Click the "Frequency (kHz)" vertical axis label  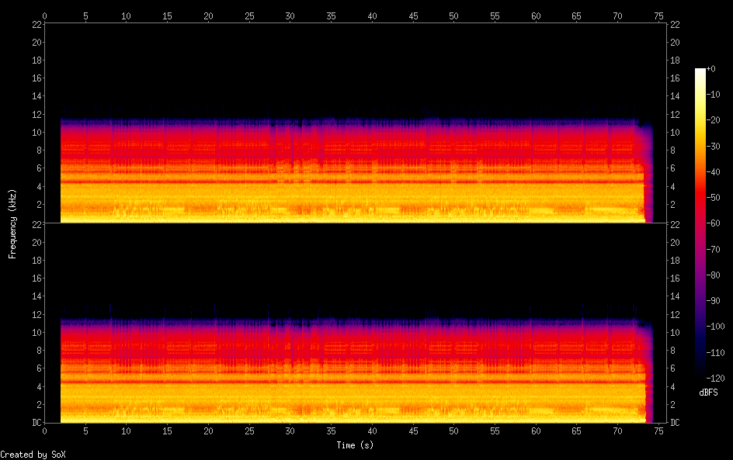coord(12,223)
